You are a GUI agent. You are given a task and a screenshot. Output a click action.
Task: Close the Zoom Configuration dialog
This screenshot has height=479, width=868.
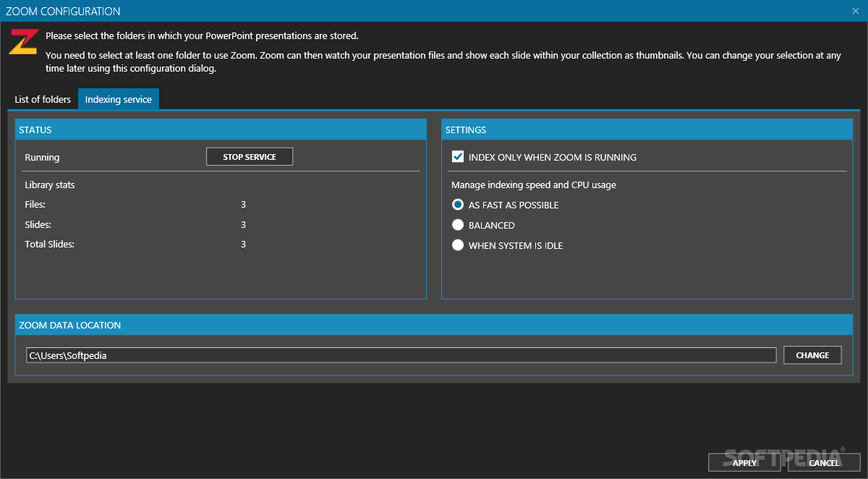click(x=855, y=11)
